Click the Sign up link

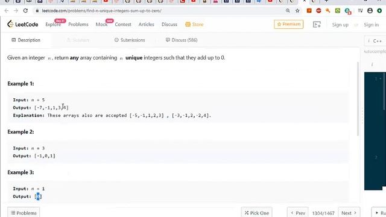340,25
